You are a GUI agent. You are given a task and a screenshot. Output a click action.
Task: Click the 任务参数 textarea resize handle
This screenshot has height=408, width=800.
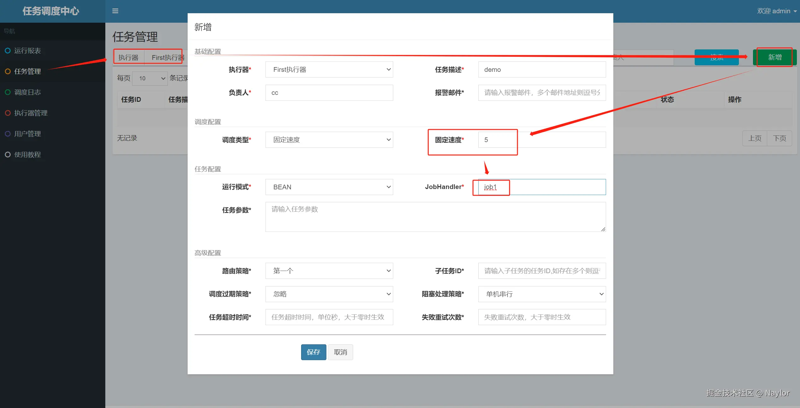coord(603,229)
